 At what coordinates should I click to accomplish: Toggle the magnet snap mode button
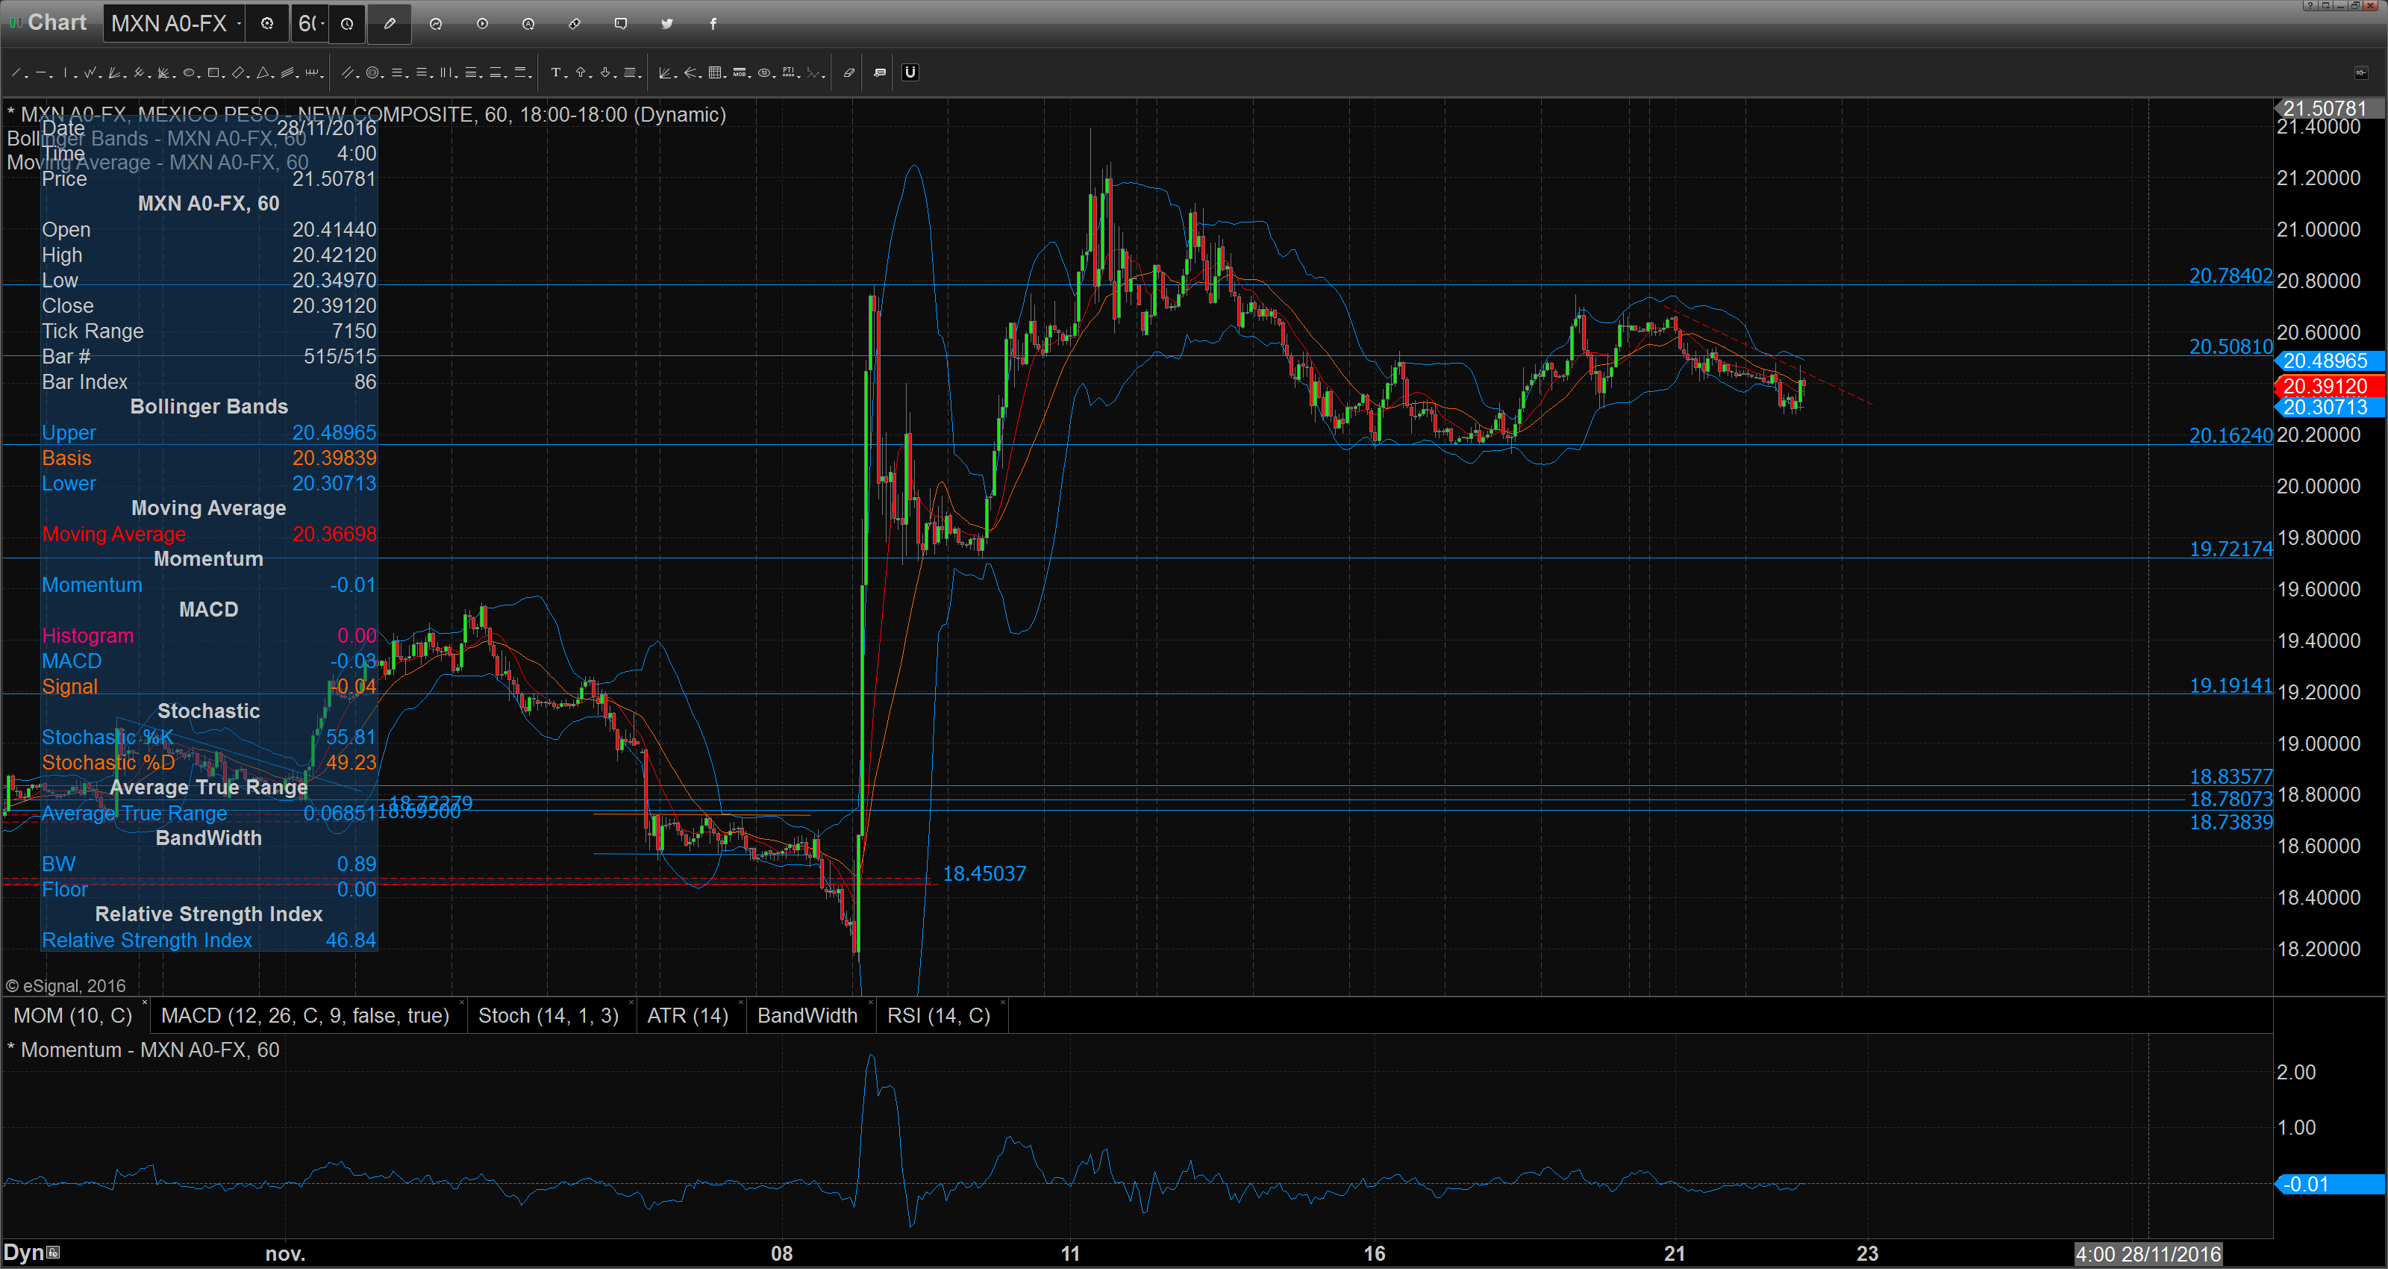(x=910, y=72)
